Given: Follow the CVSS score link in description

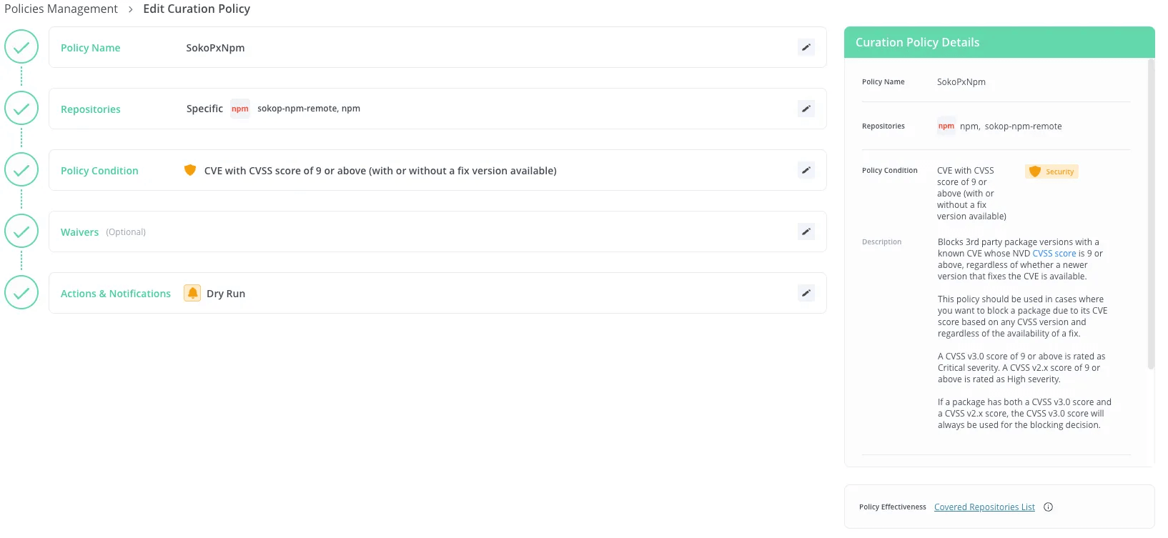Looking at the screenshot, I should tap(1054, 254).
